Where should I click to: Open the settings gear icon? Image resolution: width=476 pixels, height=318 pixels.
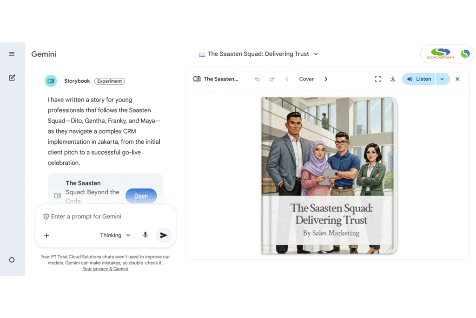coord(12,260)
